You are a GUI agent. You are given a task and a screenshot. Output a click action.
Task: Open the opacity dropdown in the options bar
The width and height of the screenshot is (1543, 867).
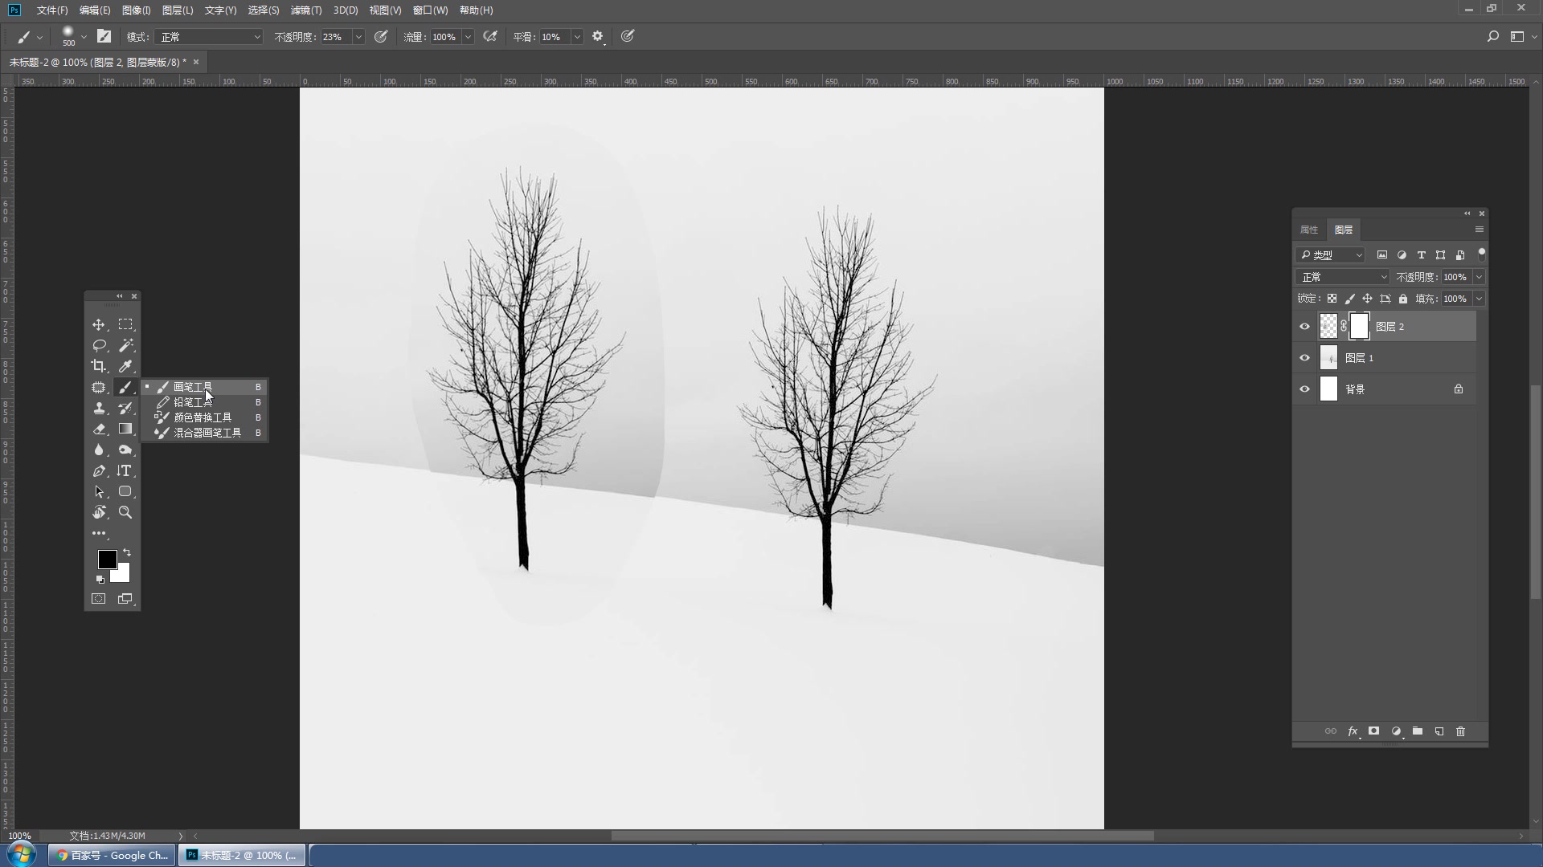tap(358, 36)
